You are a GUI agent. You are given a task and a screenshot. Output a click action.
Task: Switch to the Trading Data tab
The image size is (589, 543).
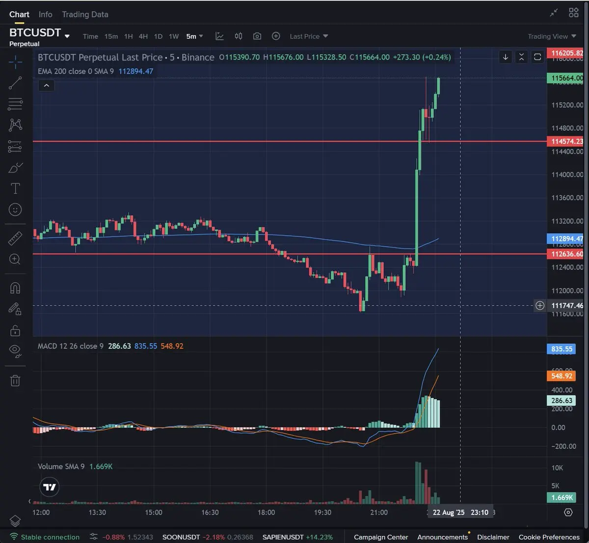(85, 14)
